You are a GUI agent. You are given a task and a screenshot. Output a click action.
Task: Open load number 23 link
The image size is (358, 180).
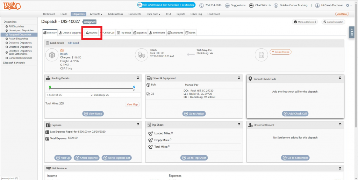click(62, 50)
